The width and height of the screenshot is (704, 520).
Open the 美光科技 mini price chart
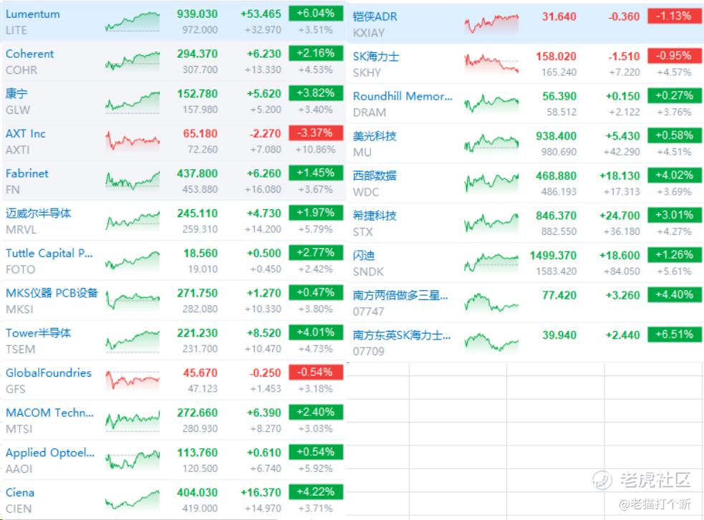click(x=491, y=143)
